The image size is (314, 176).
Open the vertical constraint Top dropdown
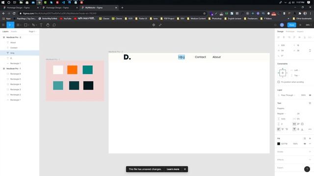(297, 75)
